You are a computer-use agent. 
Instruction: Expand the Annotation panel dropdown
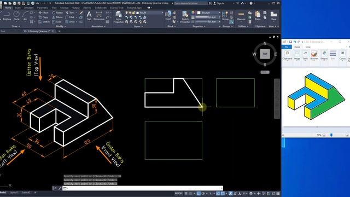pos(98,26)
